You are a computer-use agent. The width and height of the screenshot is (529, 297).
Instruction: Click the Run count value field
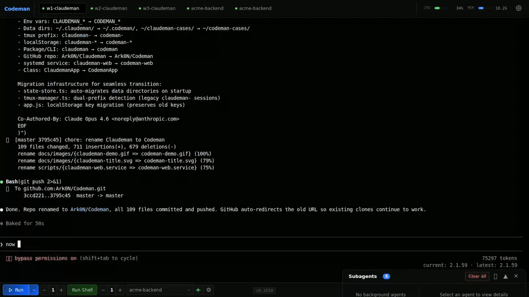[53, 290]
